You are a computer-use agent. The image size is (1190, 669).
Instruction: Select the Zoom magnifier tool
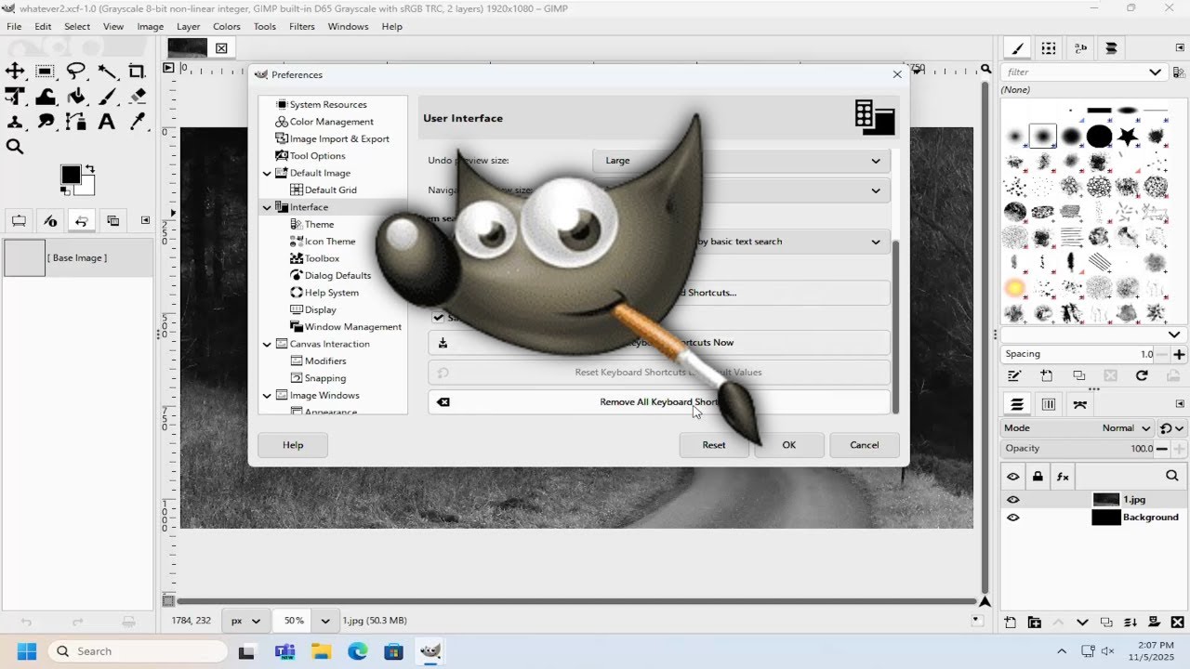(x=15, y=146)
